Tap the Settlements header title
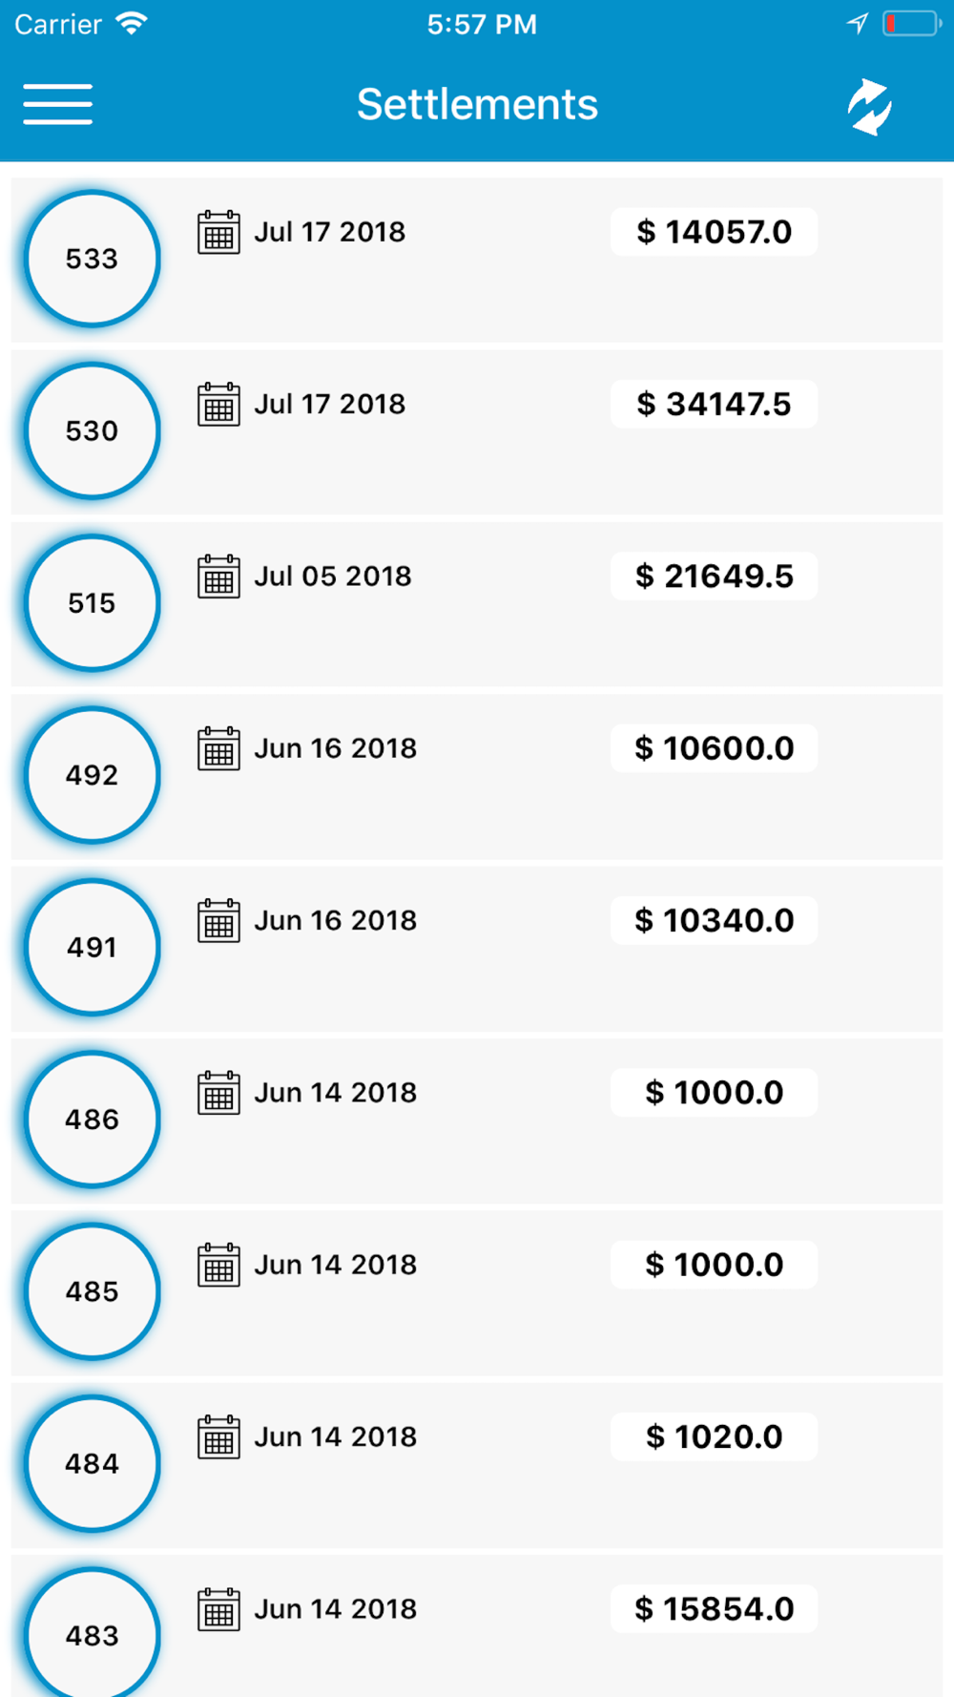The image size is (954, 1697). (x=477, y=104)
